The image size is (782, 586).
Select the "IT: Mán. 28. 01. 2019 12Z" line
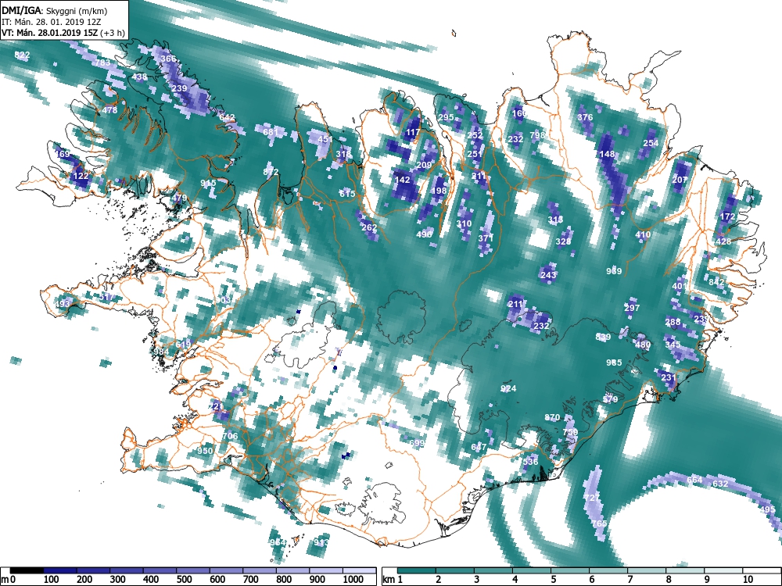[x=52, y=22]
